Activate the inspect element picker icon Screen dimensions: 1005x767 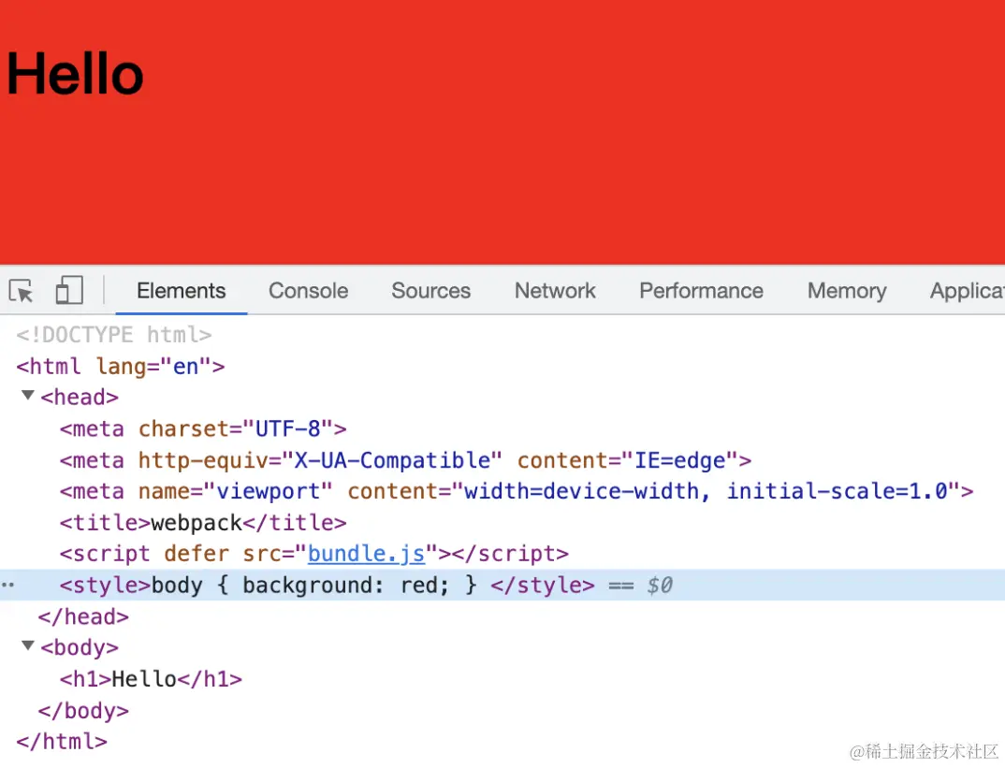(22, 291)
